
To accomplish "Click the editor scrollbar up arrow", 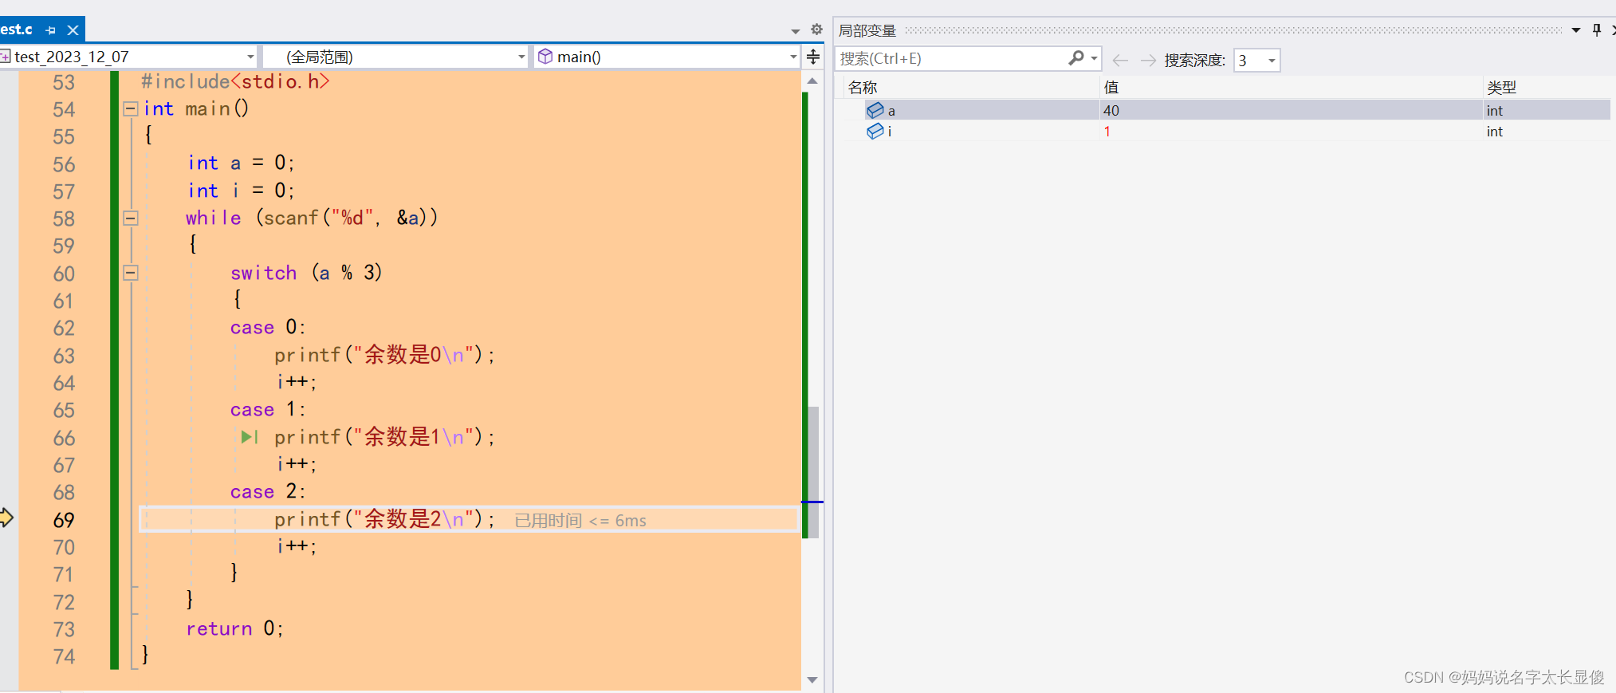I will 812,81.
